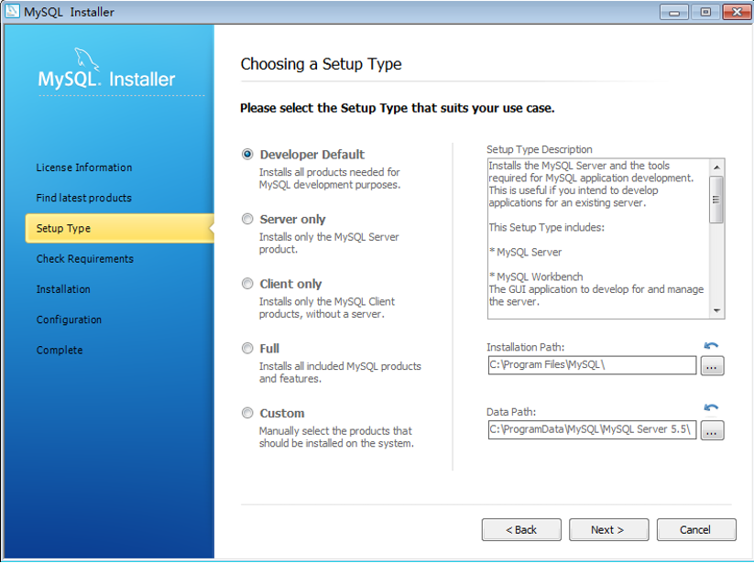Screen dimensions: 754x563
Task: Open the Check Requirements step
Action: [85, 259]
